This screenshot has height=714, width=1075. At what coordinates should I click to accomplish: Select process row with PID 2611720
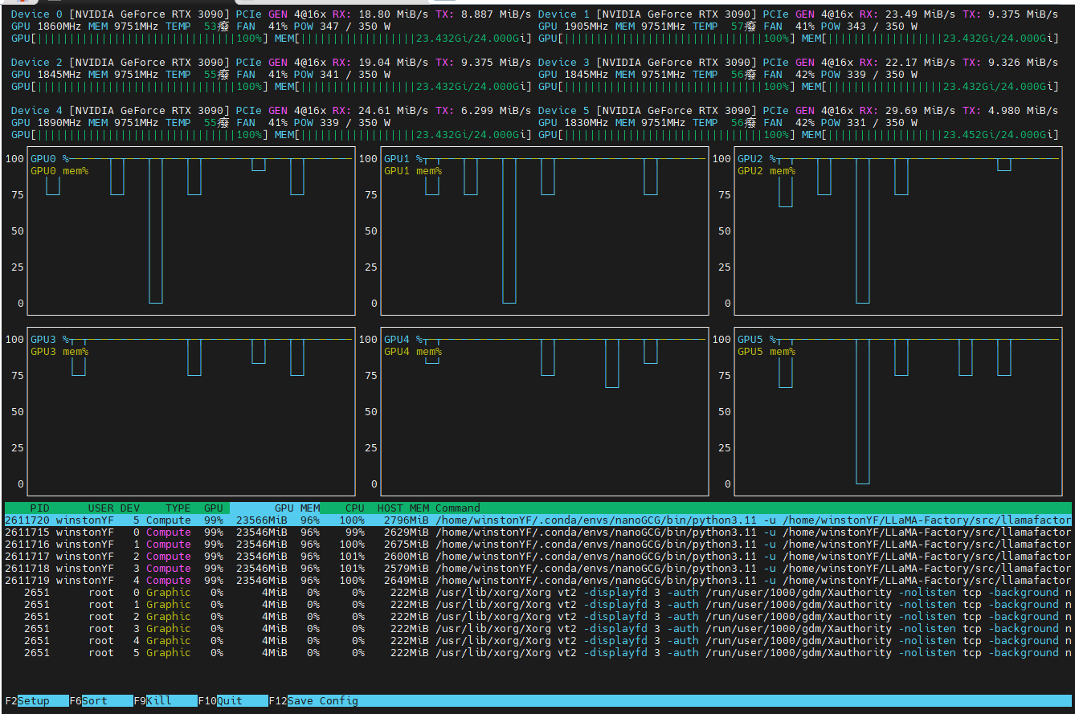[537, 520]
